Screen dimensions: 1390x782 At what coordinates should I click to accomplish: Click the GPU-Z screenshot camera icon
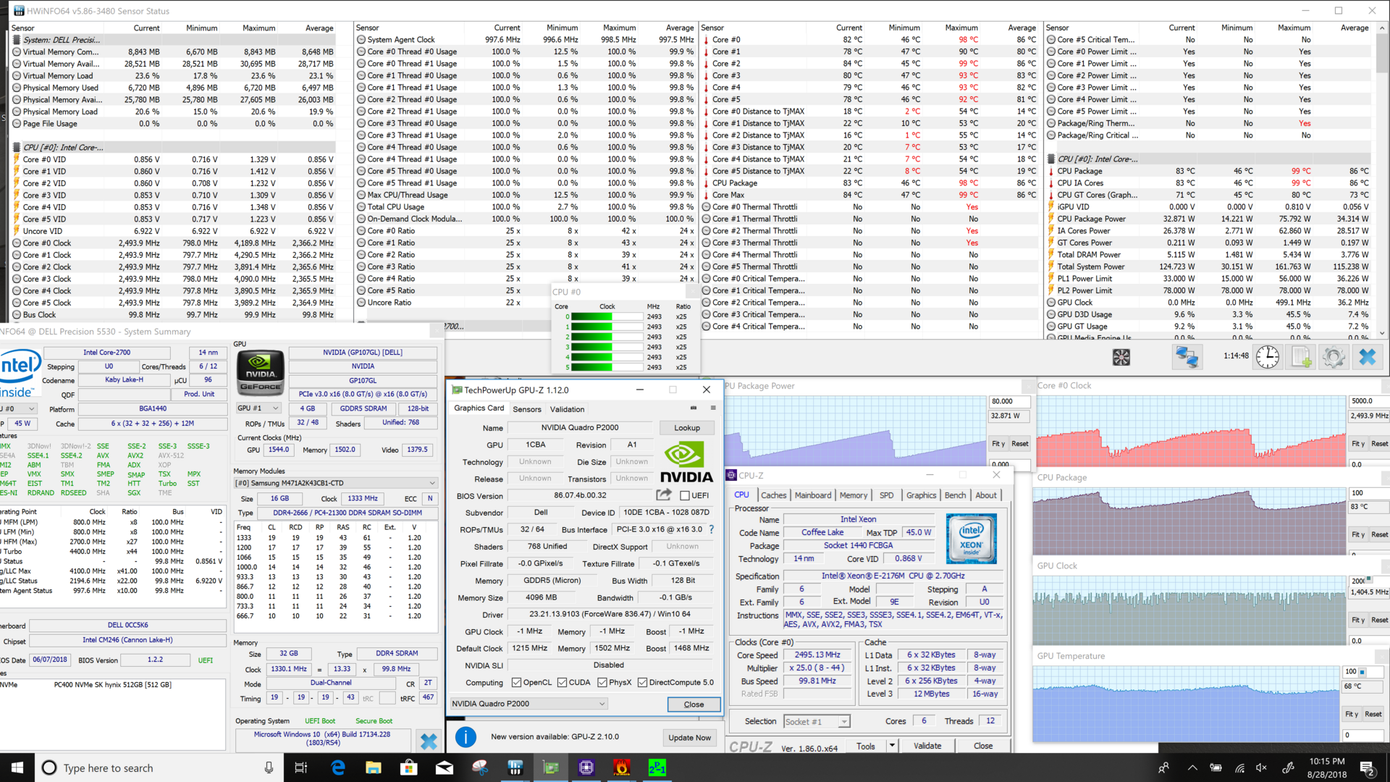tap(693, 408)
